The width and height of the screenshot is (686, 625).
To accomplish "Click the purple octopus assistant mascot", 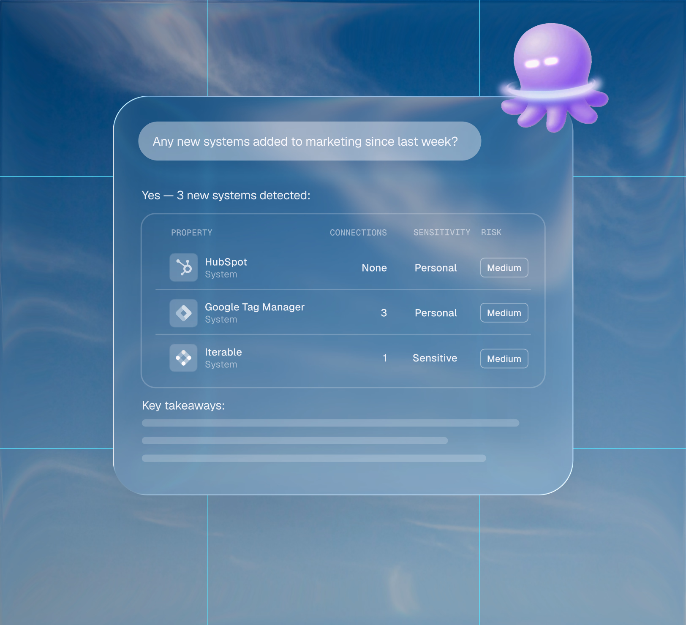I will coord(555,77).
